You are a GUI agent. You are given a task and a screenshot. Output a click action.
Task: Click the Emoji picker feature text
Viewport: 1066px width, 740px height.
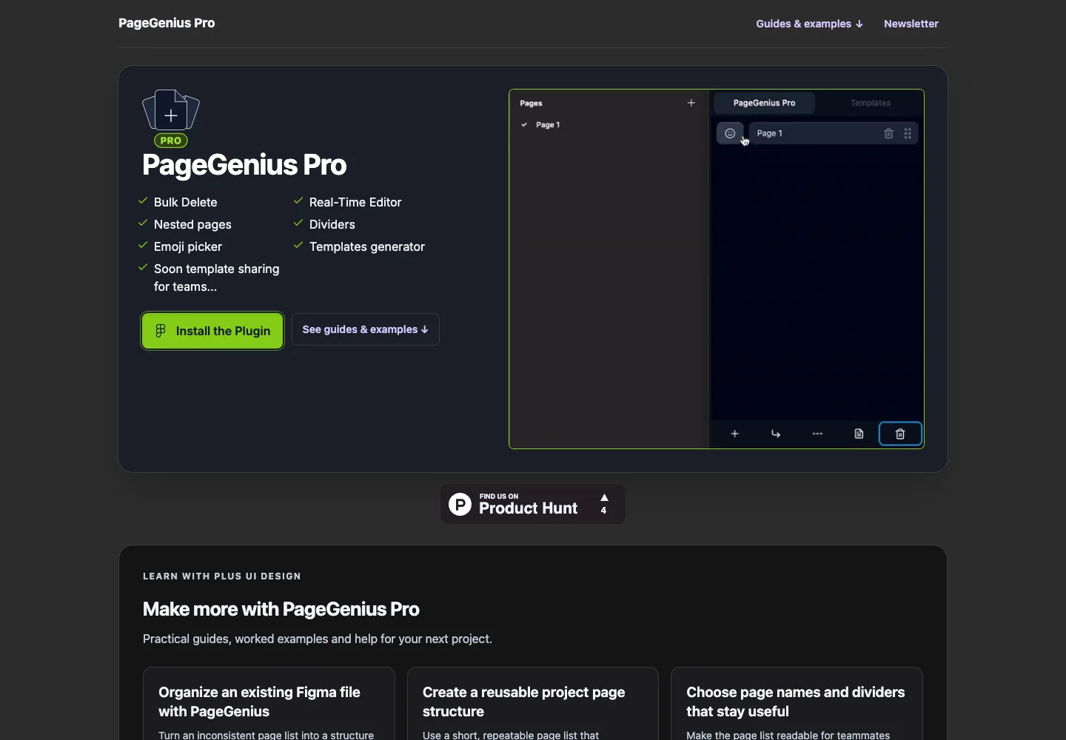[188, 246]
